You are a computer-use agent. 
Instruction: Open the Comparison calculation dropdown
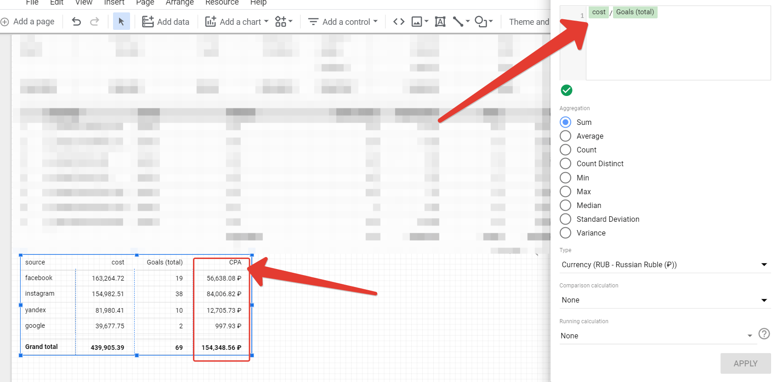665,300
